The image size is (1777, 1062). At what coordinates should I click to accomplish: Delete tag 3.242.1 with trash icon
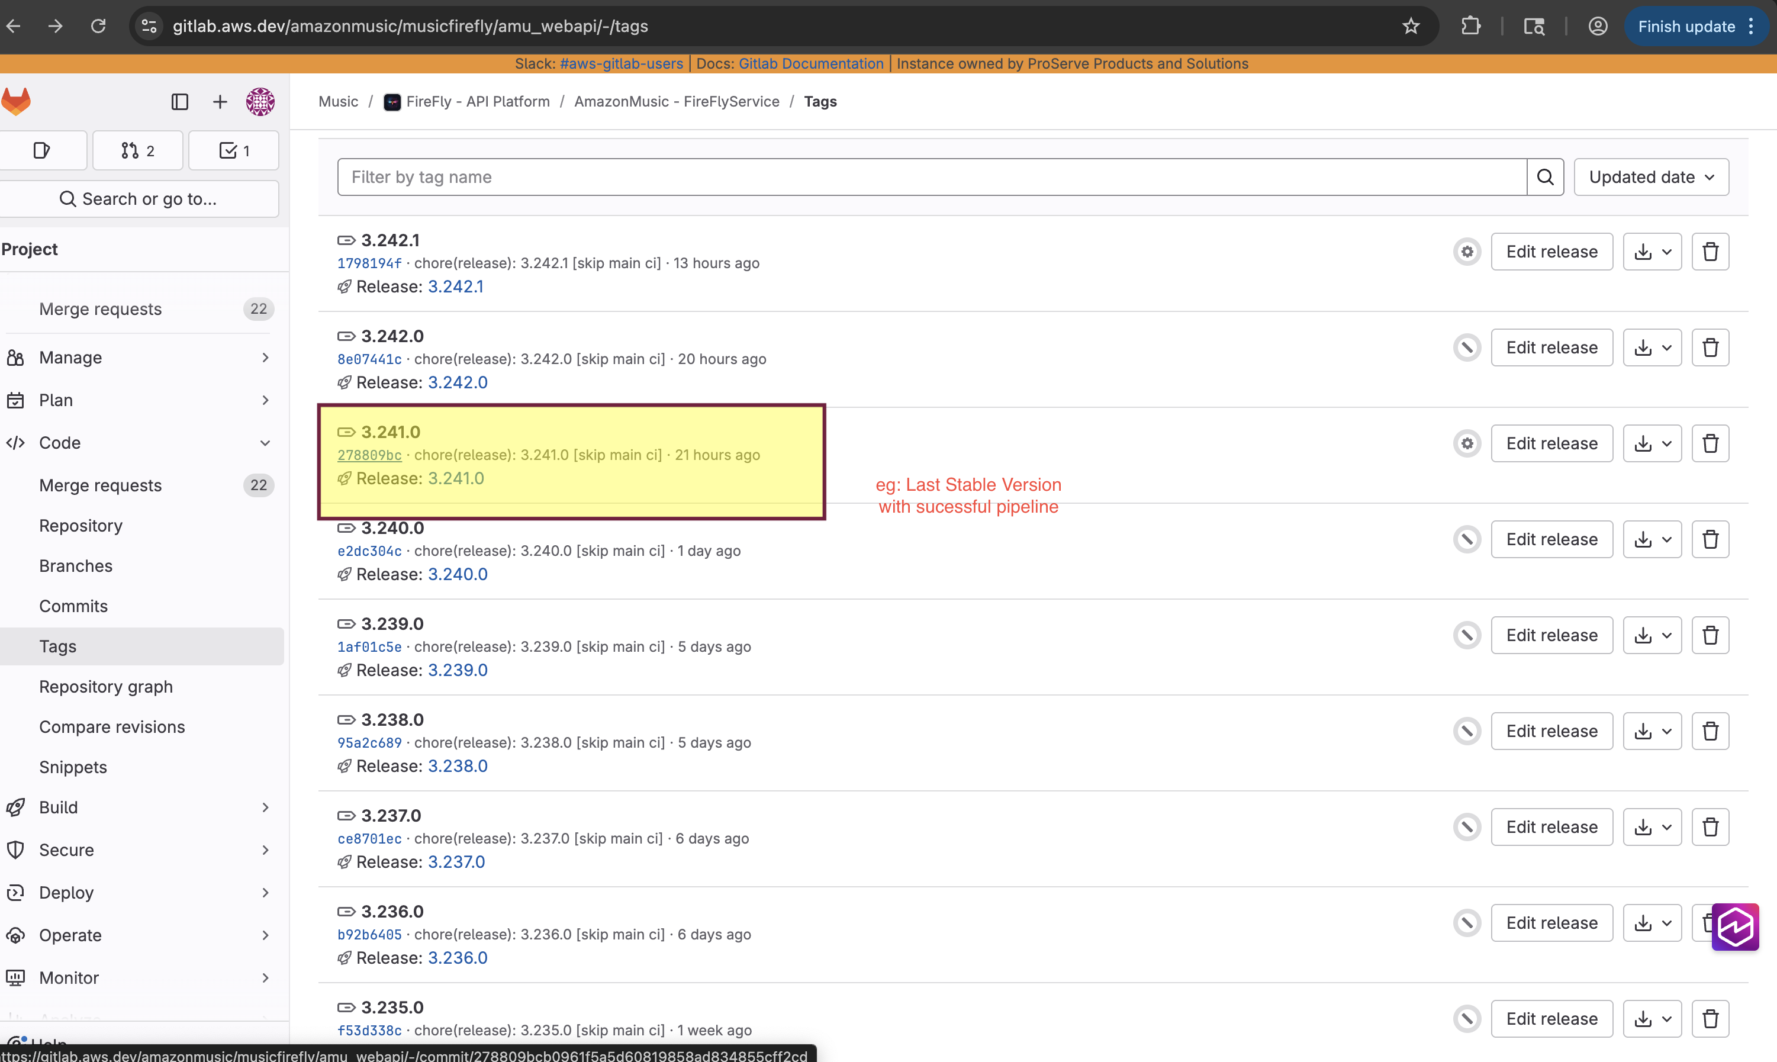1710,252
